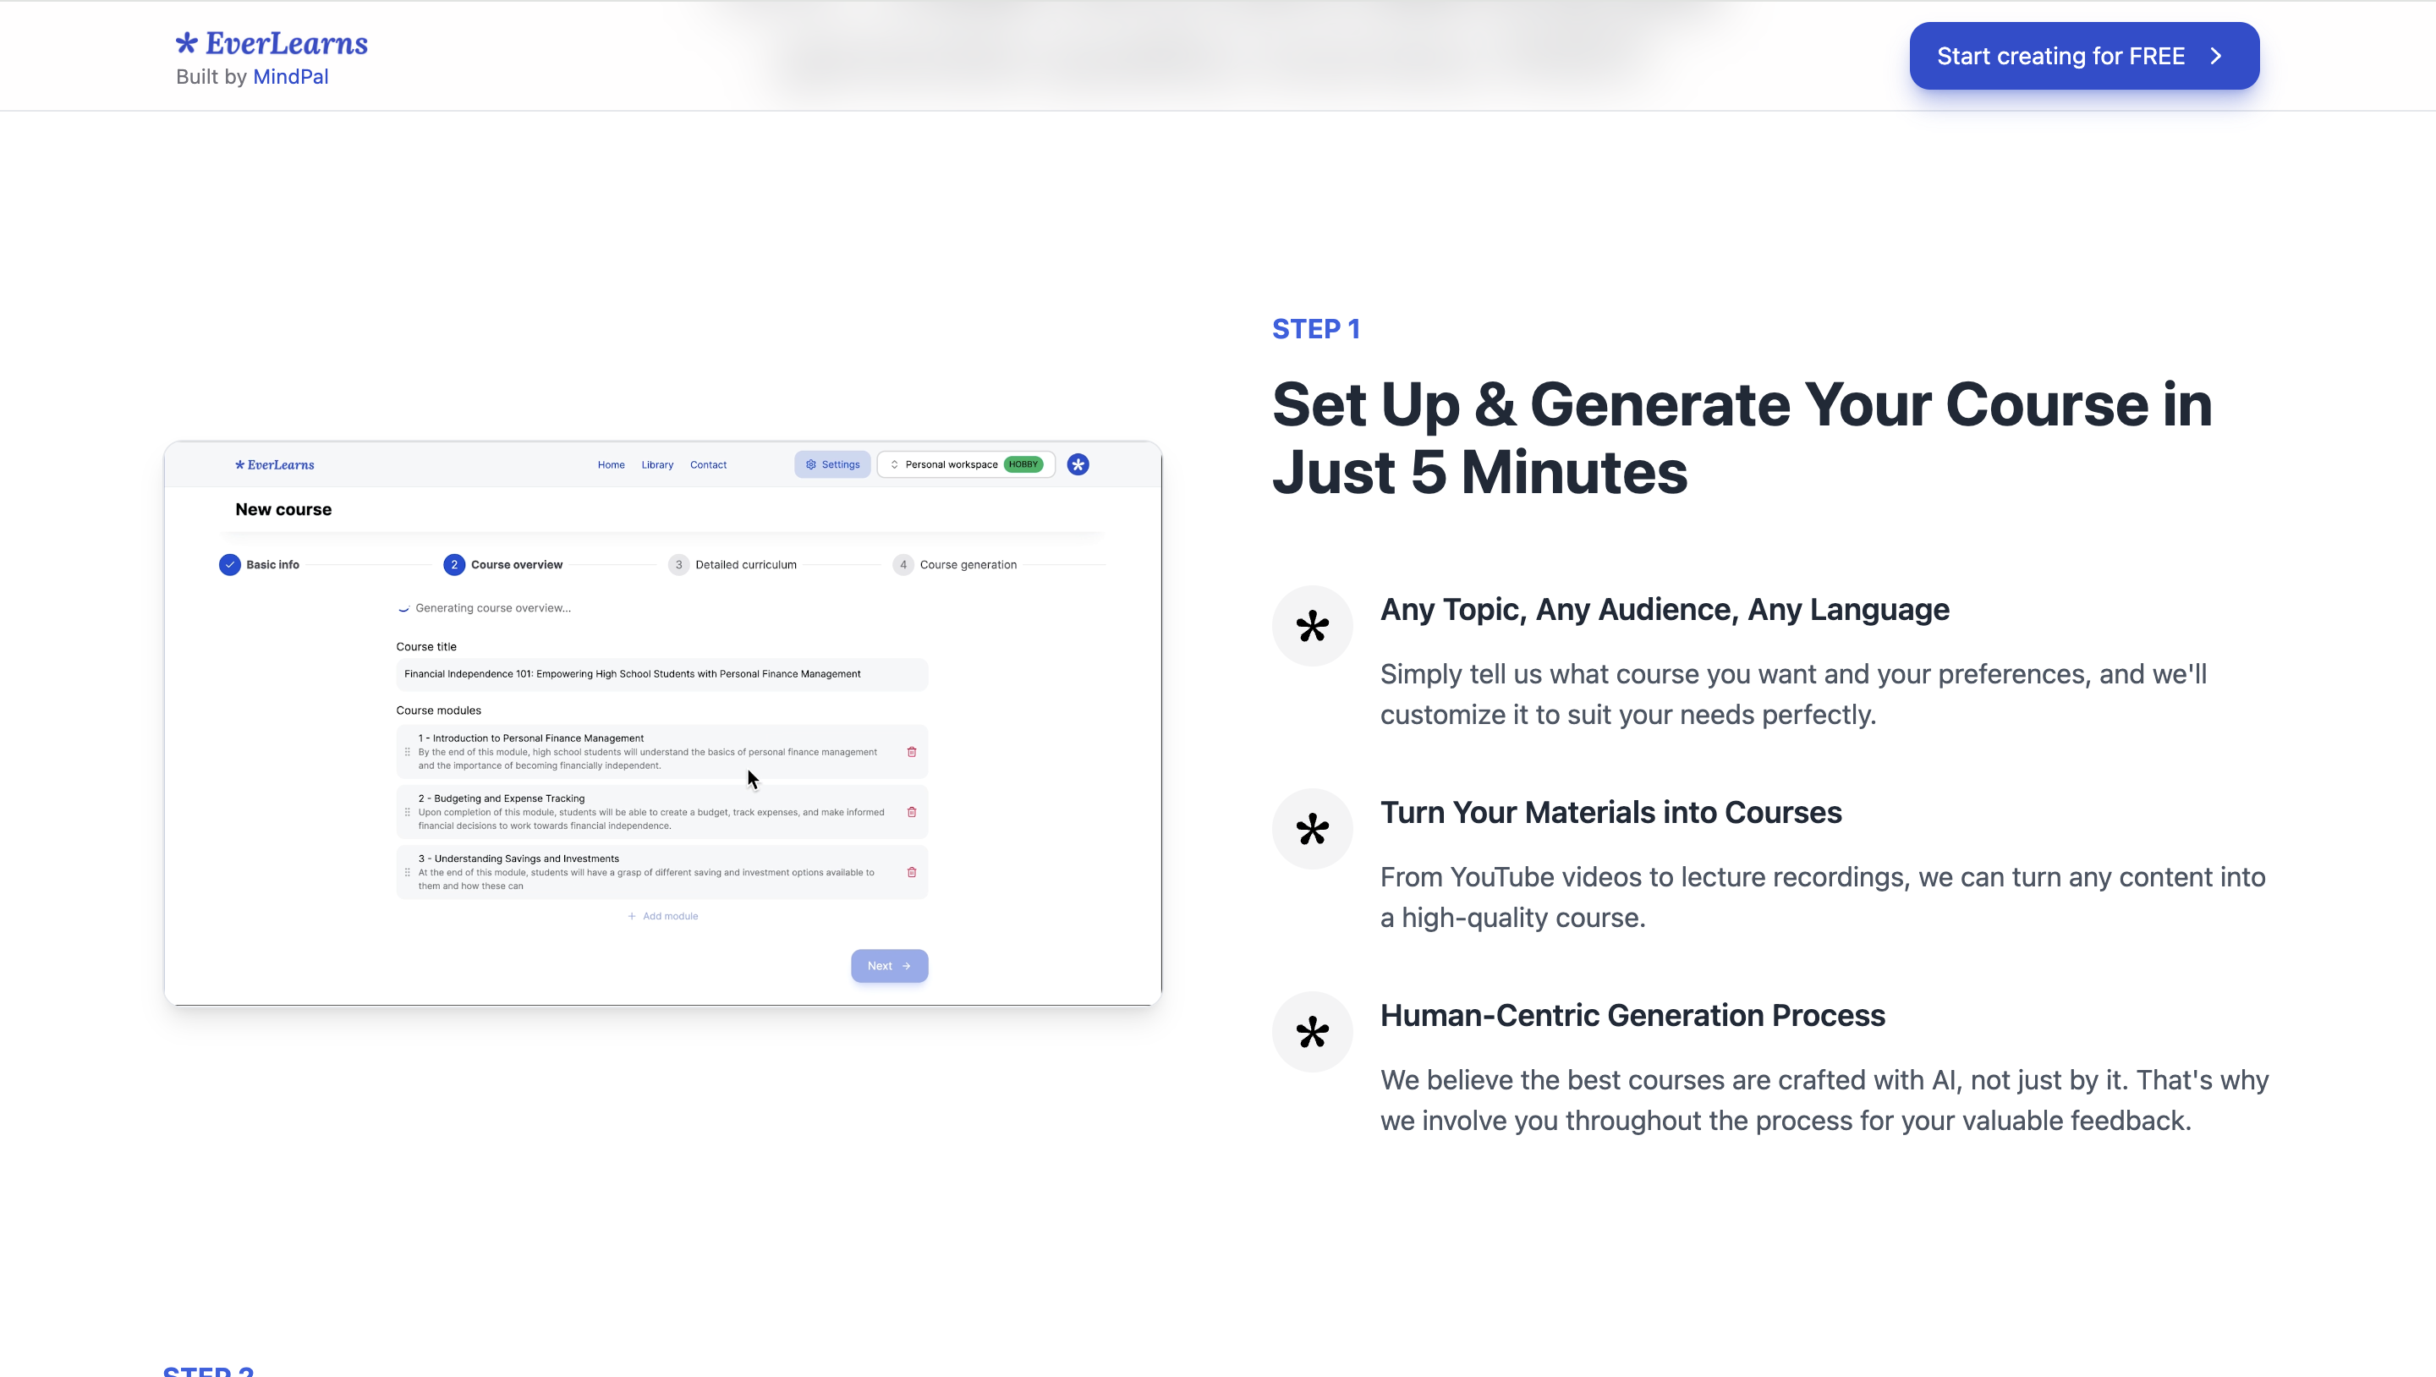Grab the drag handle of module 1
Viewport: 2436px width, 1377px height.
click(408, 752)
